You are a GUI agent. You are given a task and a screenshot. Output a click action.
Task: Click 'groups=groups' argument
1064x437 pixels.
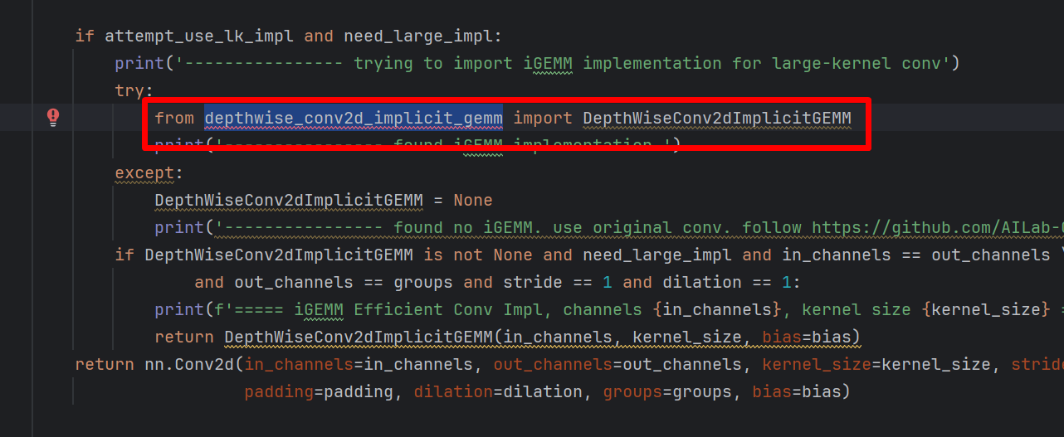[672, 391]
